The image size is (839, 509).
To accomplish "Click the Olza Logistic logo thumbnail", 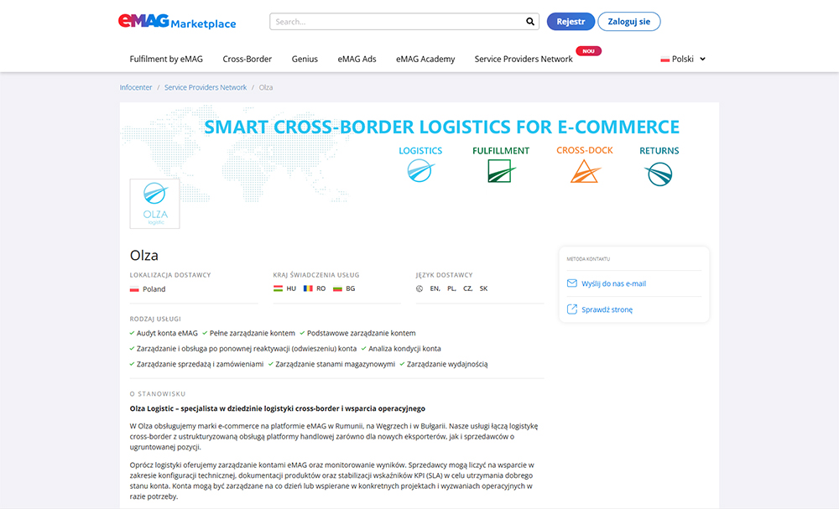I will 154,204.
